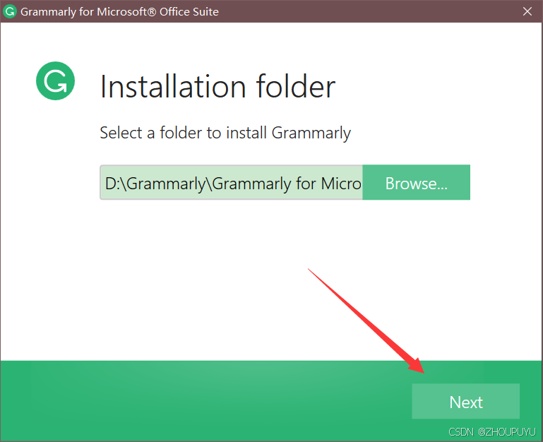Click the Grammarly icon in title bar

[x=10, y=11]
